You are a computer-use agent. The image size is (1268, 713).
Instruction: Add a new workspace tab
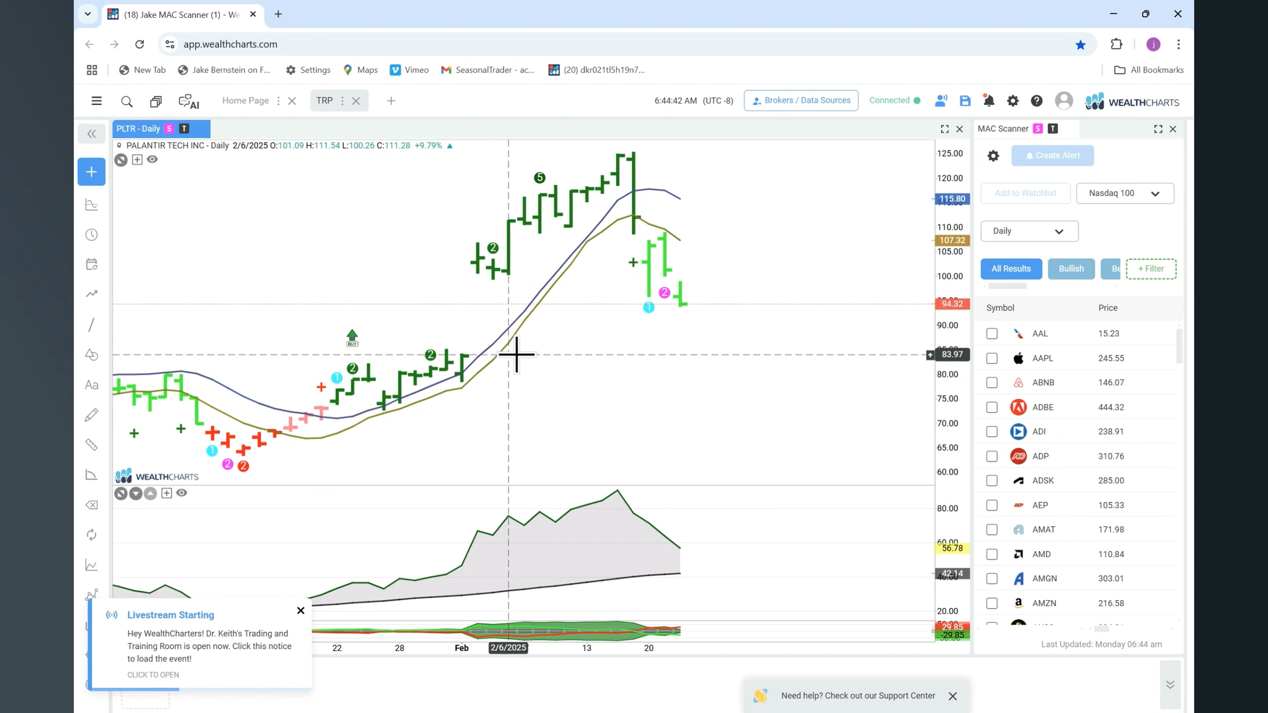click(391, 101)
